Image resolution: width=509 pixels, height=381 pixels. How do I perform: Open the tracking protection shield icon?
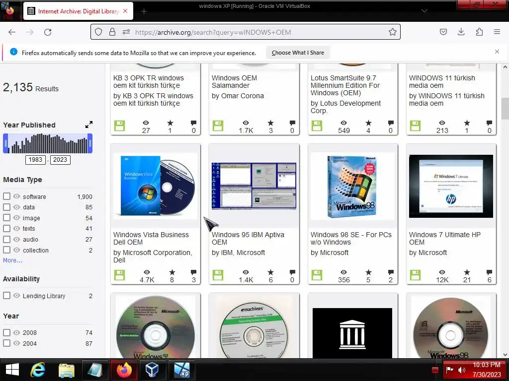click(98, 32)
